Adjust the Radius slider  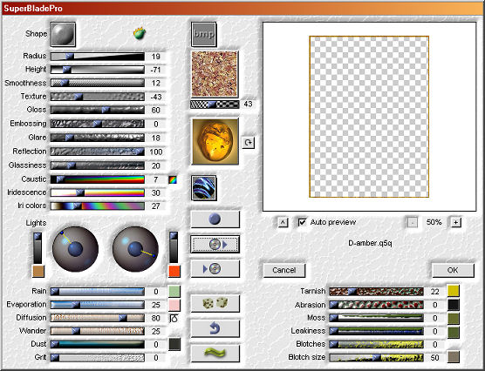tap(98, 57)
